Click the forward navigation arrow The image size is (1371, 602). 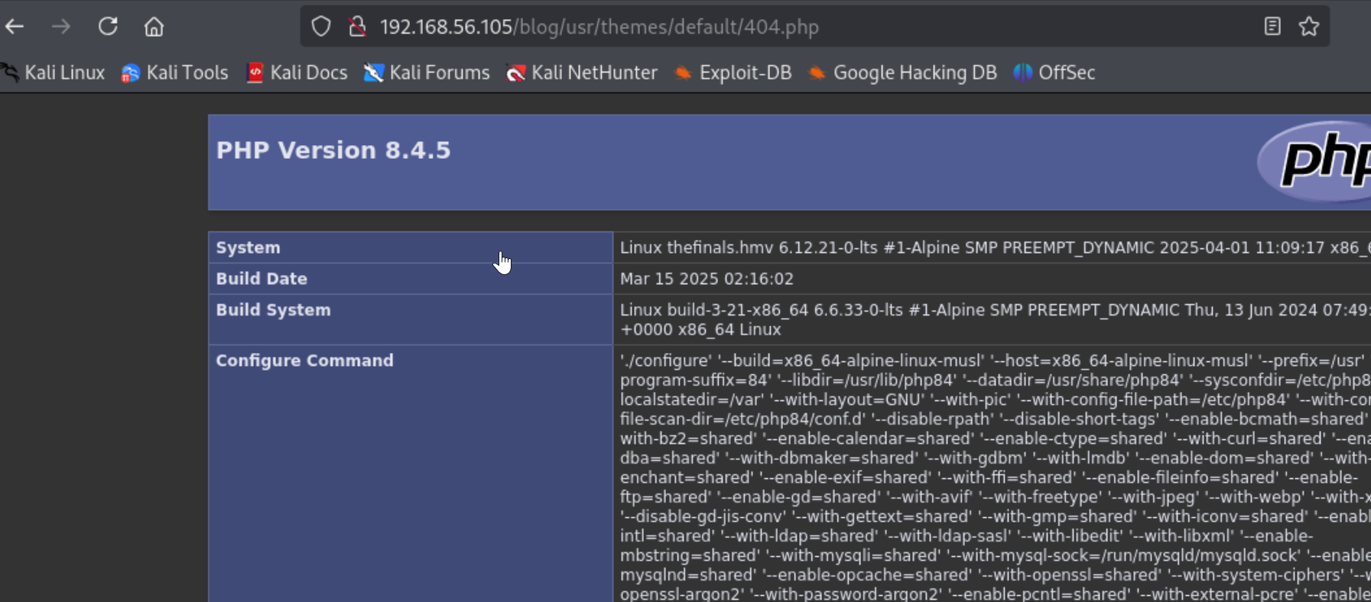point(61,27)
